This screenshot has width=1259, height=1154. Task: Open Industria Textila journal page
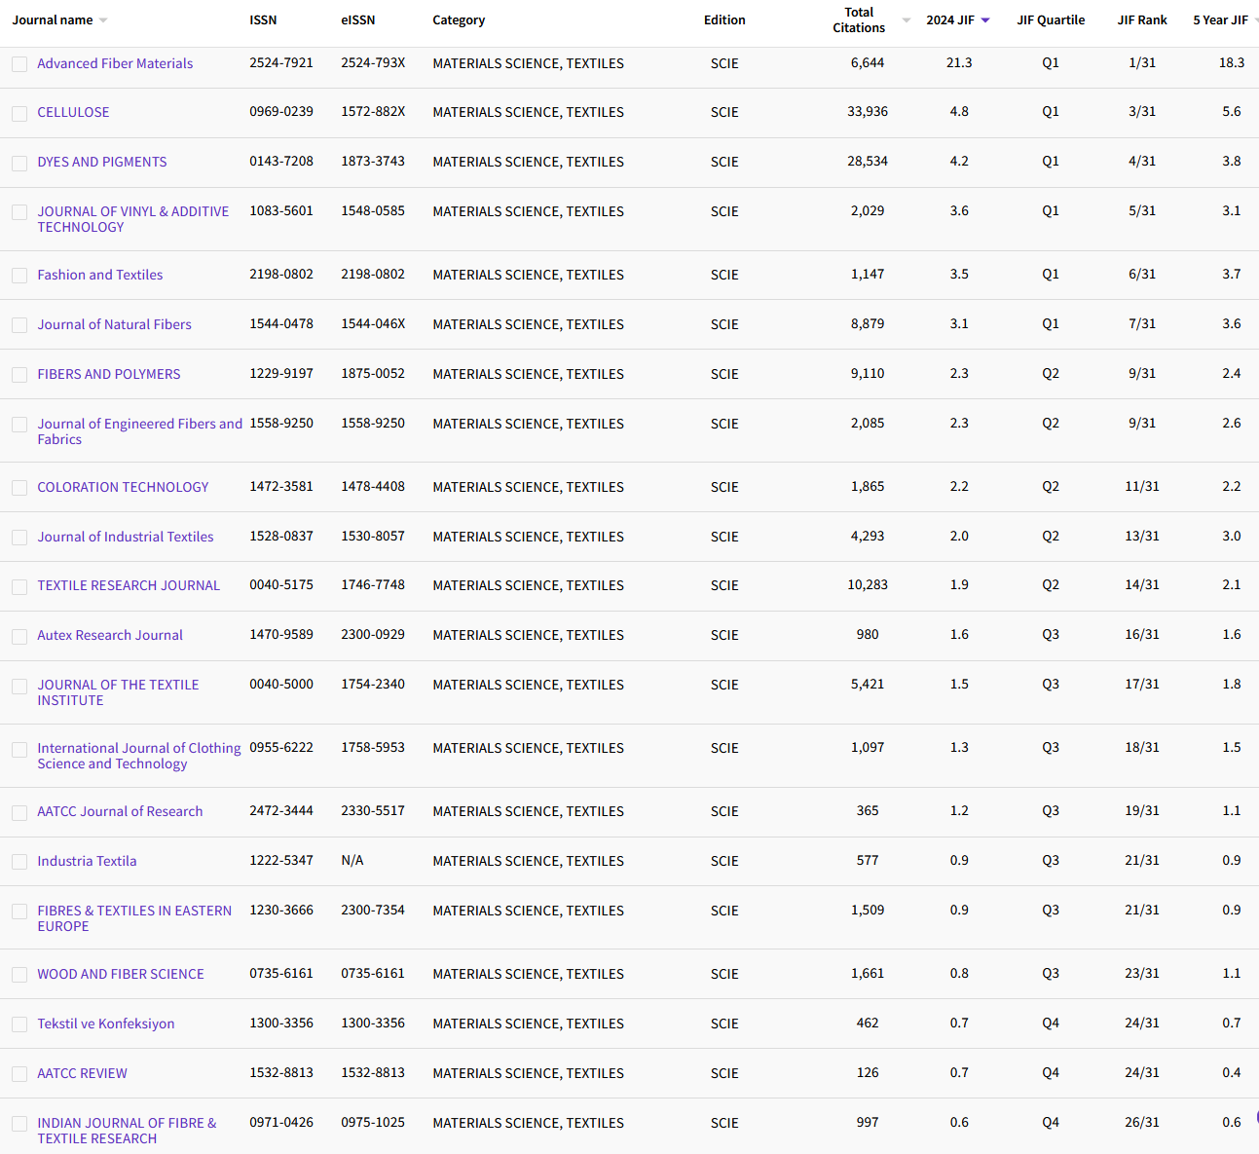click(87, 861)
